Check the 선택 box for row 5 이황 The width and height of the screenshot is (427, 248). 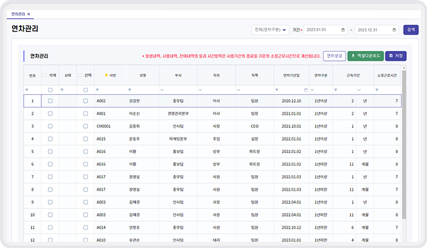(85, 152)
